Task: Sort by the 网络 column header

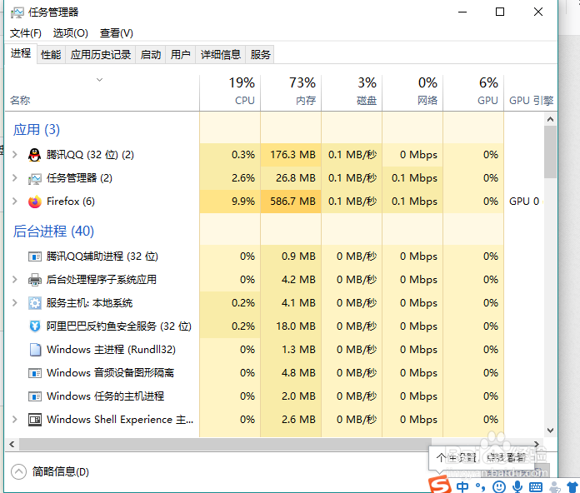Action: coord(412,92)
